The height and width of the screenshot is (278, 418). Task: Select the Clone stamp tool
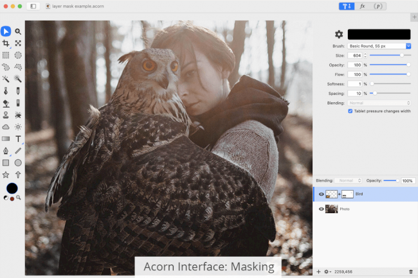6,115
